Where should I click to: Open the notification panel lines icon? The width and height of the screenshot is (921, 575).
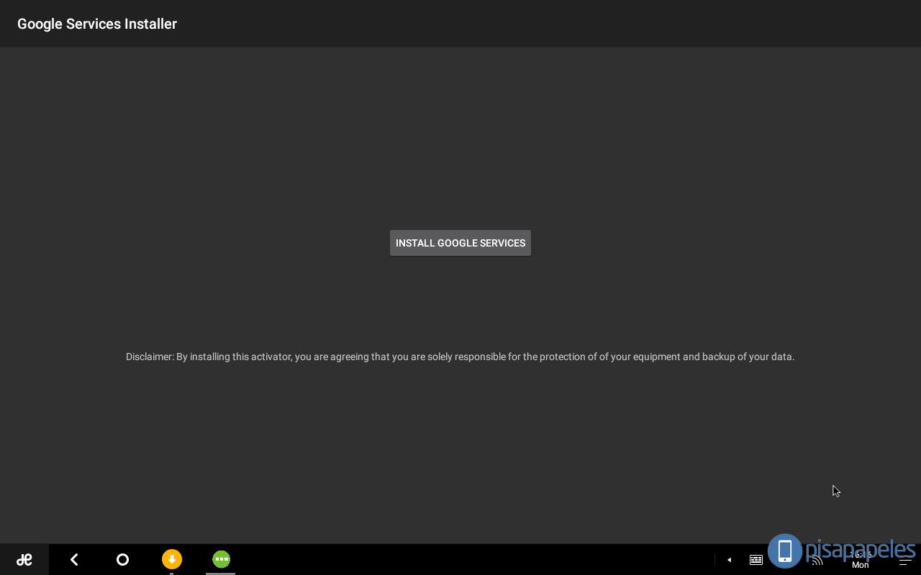coord(904,560)
